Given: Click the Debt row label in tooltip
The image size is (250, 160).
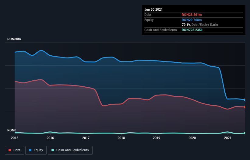Looking at the screenshot, I should pyautogui.click(x=148, y=15).
